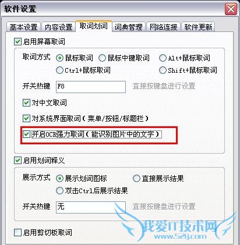
Task: Select the Ctrl+鼠标取词 radio option
Action: (59, 70)
